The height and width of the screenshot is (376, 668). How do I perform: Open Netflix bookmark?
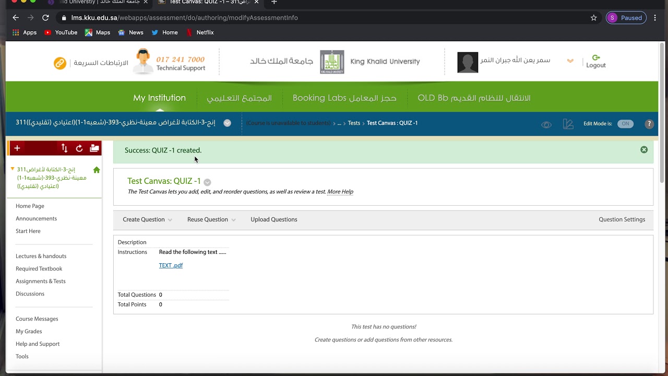point(200,32)
